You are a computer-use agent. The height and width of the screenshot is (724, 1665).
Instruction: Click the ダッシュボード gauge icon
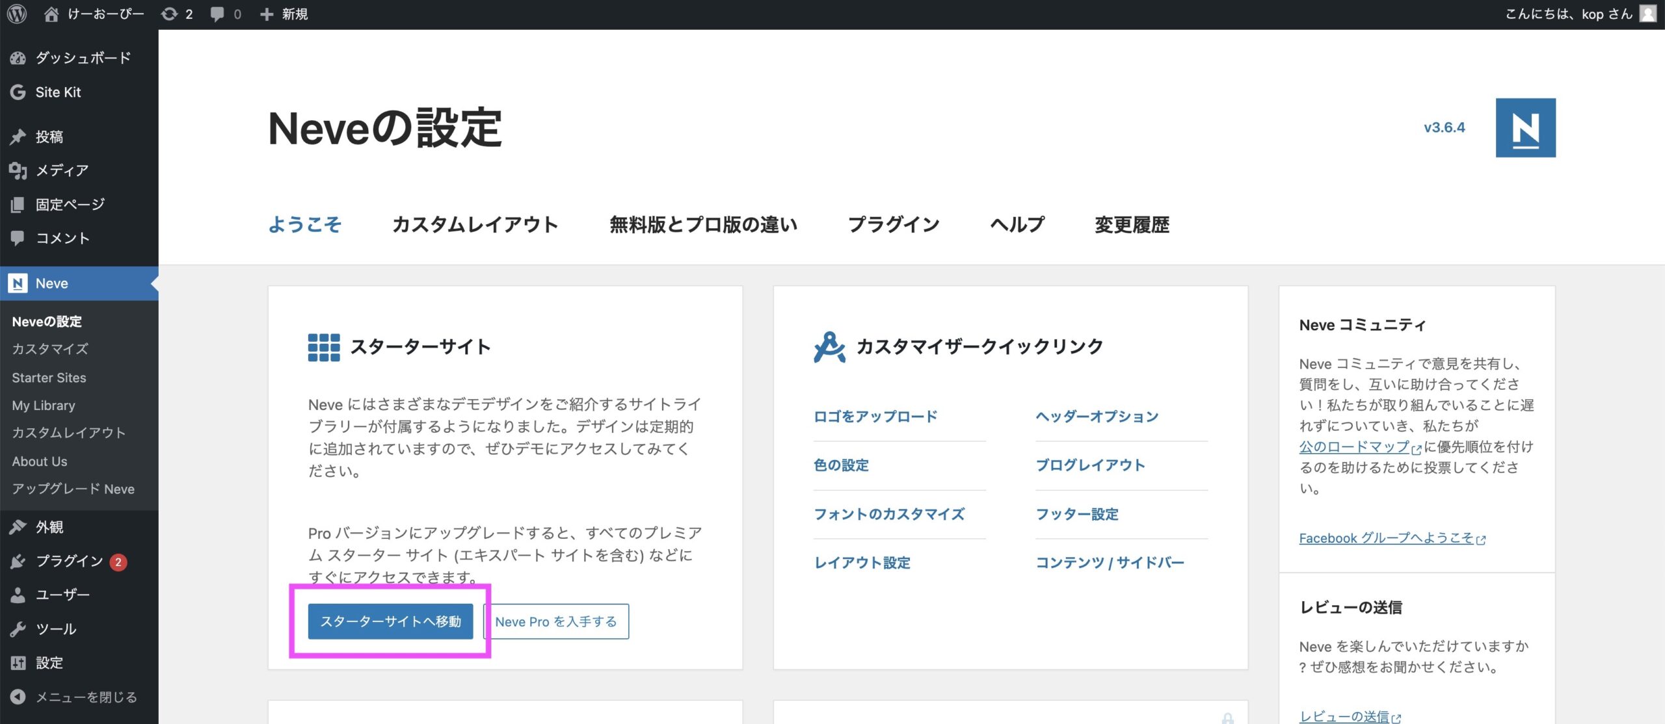18,58
